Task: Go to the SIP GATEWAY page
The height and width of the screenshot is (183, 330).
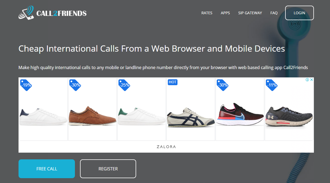Action: tap(250, 13)
